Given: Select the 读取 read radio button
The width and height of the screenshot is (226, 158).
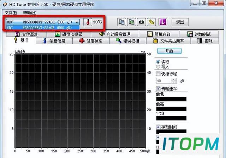Looking at the screenshot, I should [x=158, y=62].
